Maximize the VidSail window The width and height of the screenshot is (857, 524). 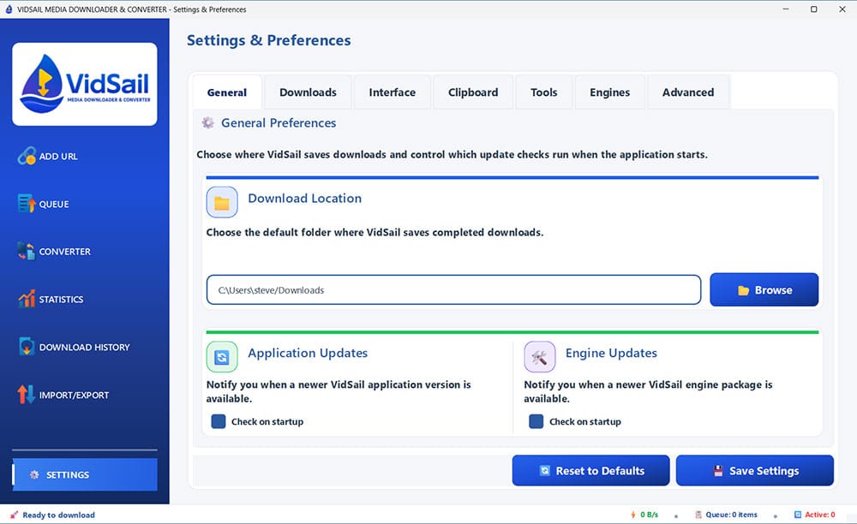click(x=814, y=9)
